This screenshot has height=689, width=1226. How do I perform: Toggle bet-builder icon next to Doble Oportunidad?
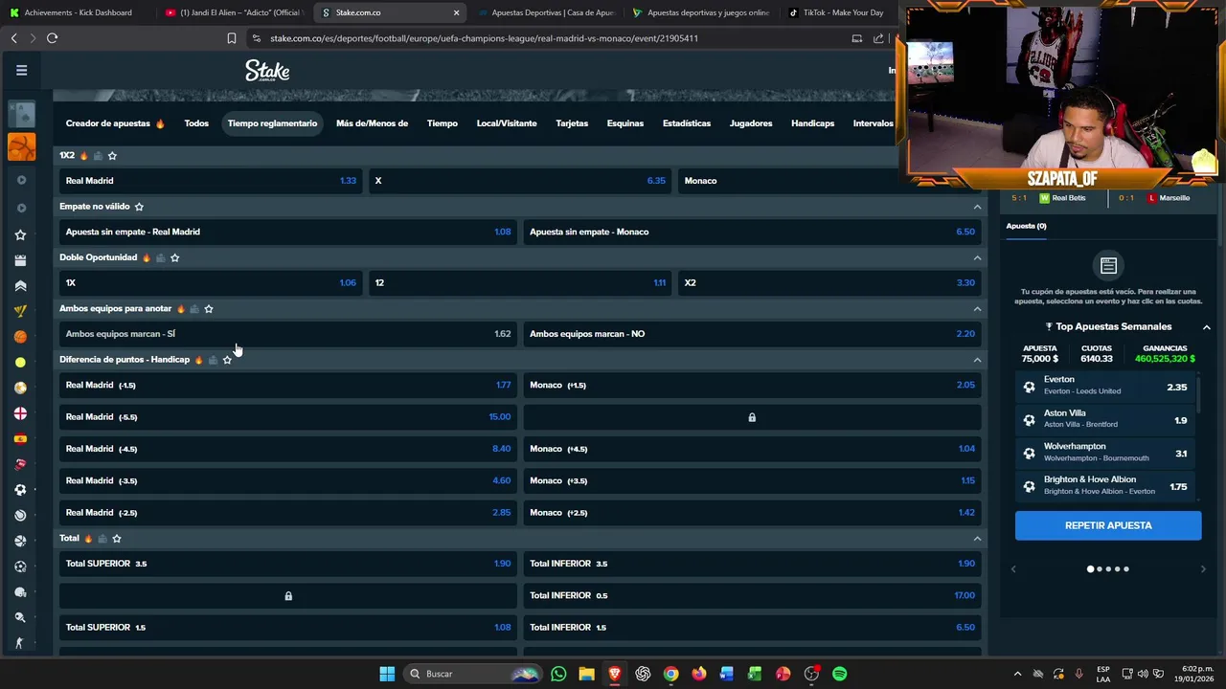[x=160, y=257]
